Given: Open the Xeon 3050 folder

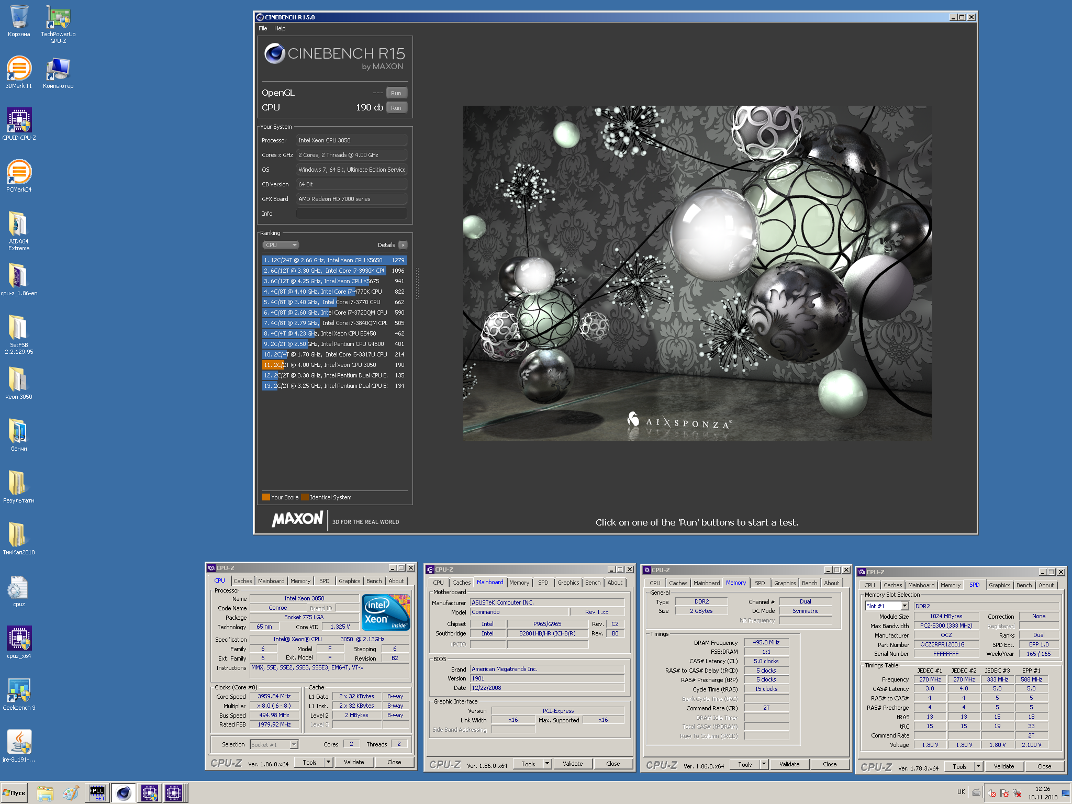Looking at the screenshot, I should click(19, 383).
